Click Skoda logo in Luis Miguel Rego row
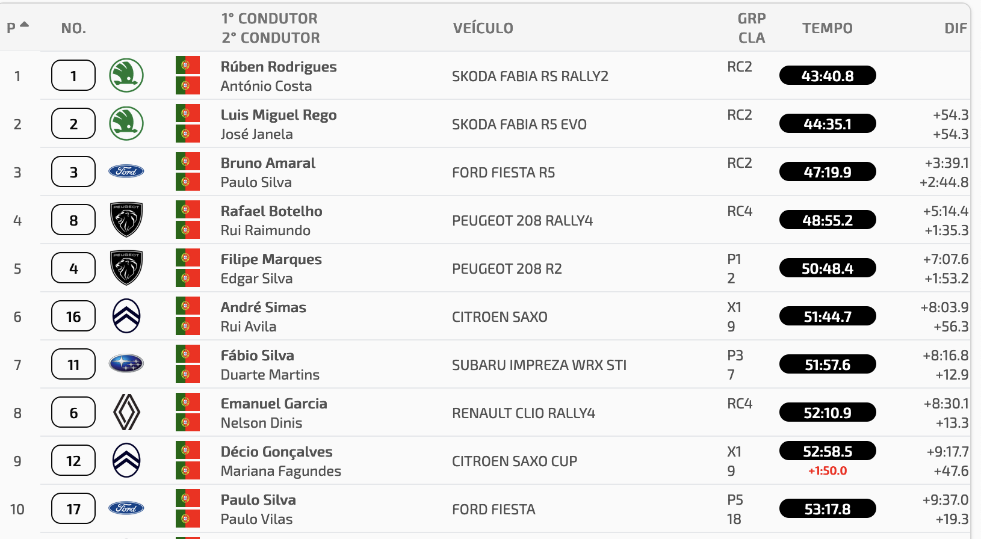The image size is (981, 539). (x=126, y=123)
